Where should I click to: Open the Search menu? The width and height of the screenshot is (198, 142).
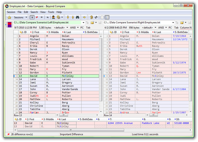click(34, 12)
